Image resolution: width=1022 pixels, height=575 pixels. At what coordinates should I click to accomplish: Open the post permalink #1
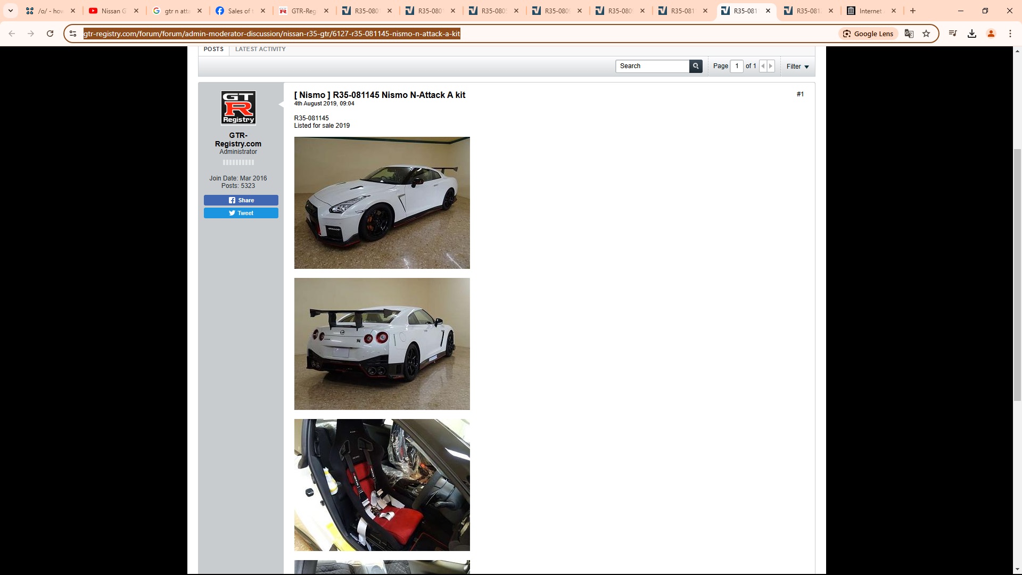pyautogui.click(x=800, y=94)
